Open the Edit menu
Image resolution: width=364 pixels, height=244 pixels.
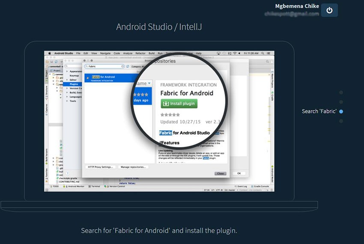click(86, 53)
